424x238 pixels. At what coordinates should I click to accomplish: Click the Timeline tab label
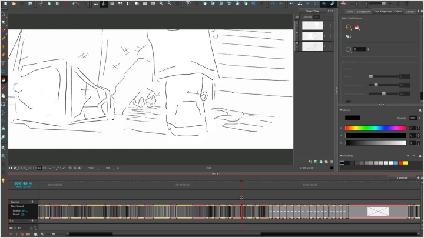tap(402, 177)
